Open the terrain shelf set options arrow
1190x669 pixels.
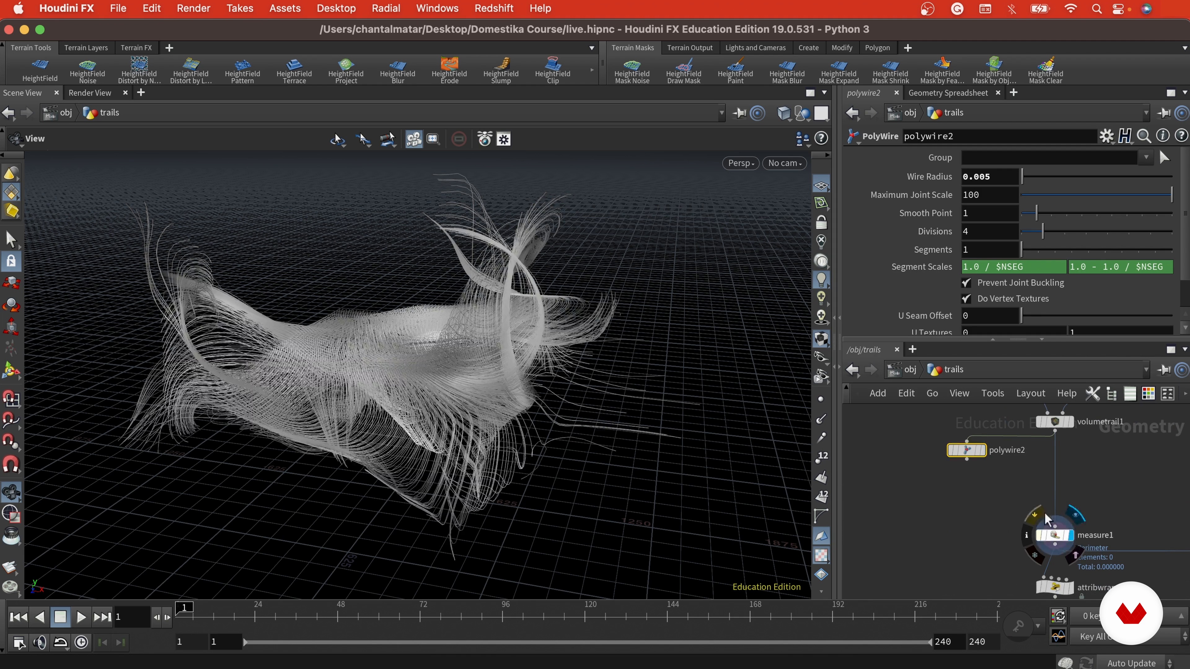point(592,48)
